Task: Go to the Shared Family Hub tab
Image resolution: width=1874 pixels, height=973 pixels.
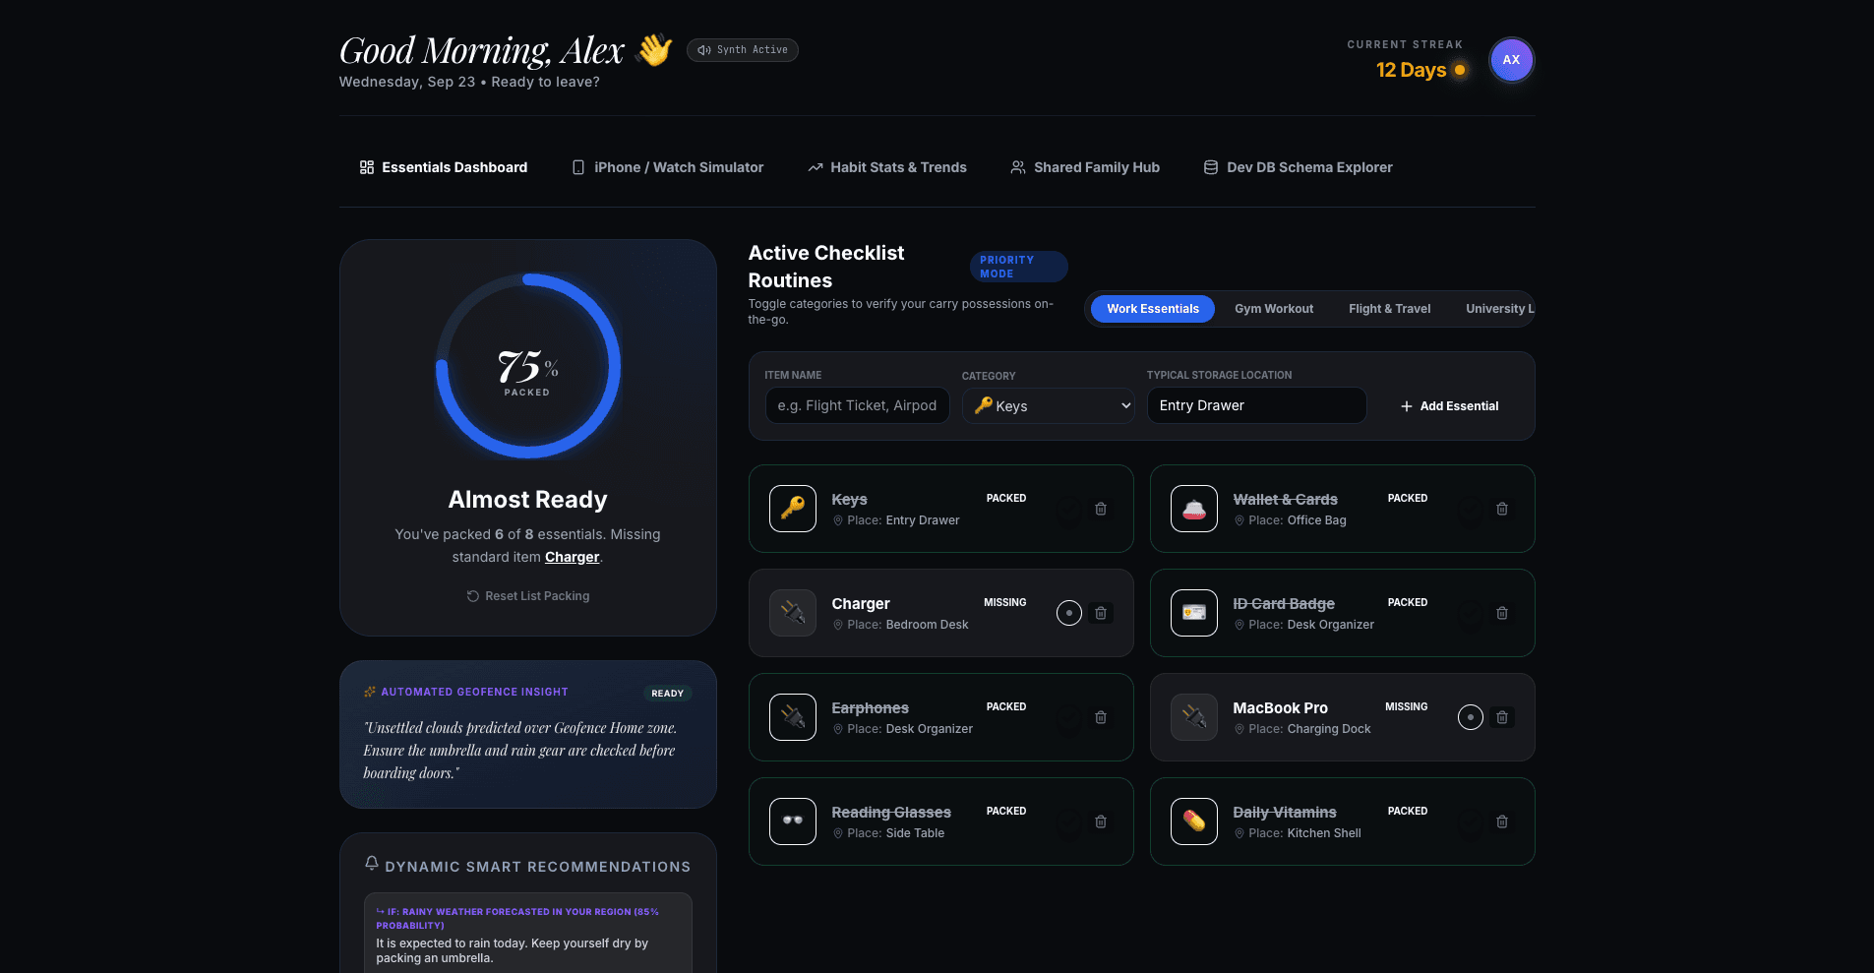Action: coord(1086,167)
